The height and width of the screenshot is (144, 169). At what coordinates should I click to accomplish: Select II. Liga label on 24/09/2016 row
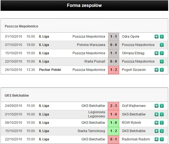pos(44,106)
